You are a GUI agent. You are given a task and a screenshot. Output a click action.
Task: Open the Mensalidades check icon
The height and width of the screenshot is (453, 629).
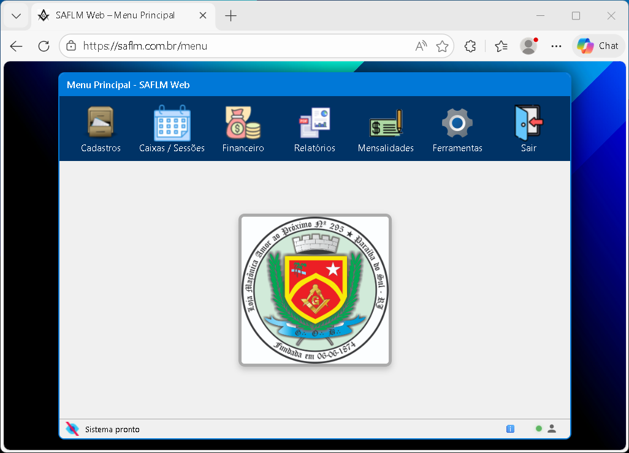[386, 122]
